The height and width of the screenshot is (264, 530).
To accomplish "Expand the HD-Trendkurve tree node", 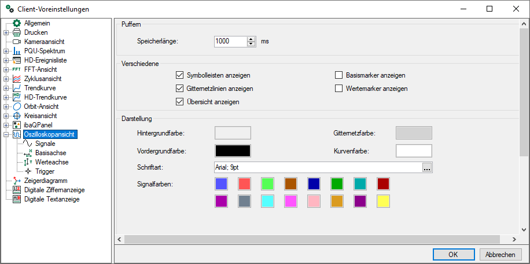I will [x=6, y=97].
